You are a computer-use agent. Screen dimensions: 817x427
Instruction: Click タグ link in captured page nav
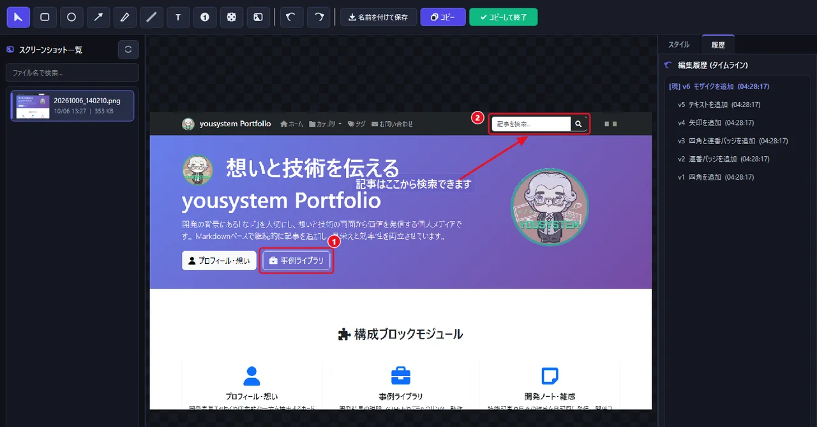click(x=357, y=124)
